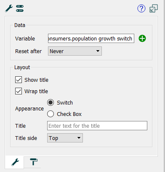Choose the Check Box appearance option
The image size is (165, 172).
pyautogui.click(x=51, y=114)
